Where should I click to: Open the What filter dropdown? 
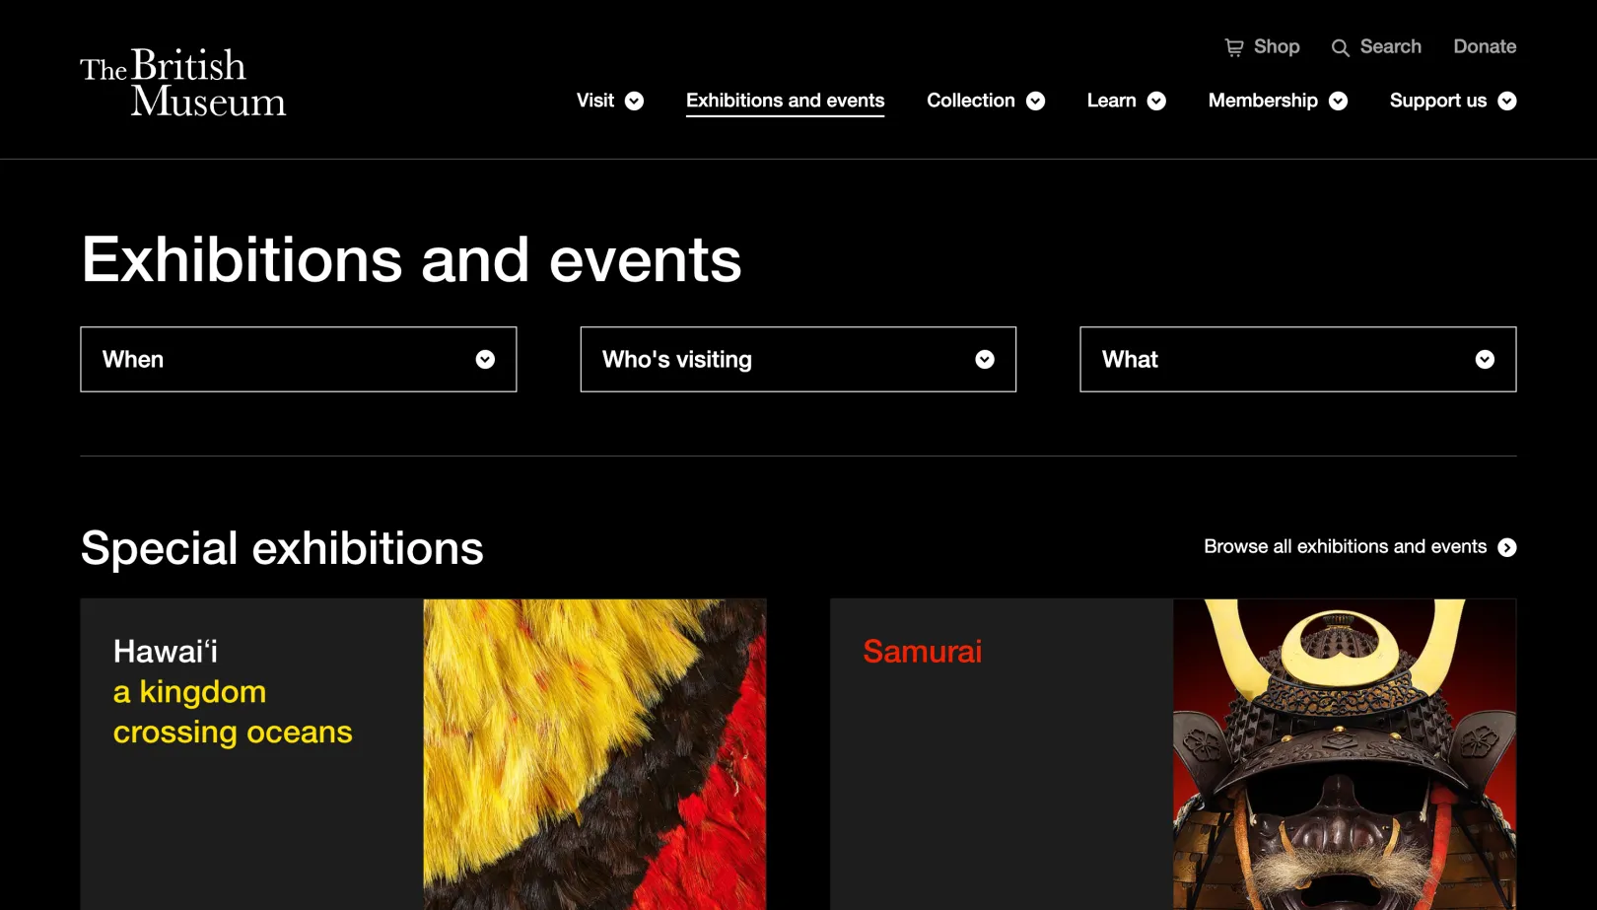(x=1298, y=359)
